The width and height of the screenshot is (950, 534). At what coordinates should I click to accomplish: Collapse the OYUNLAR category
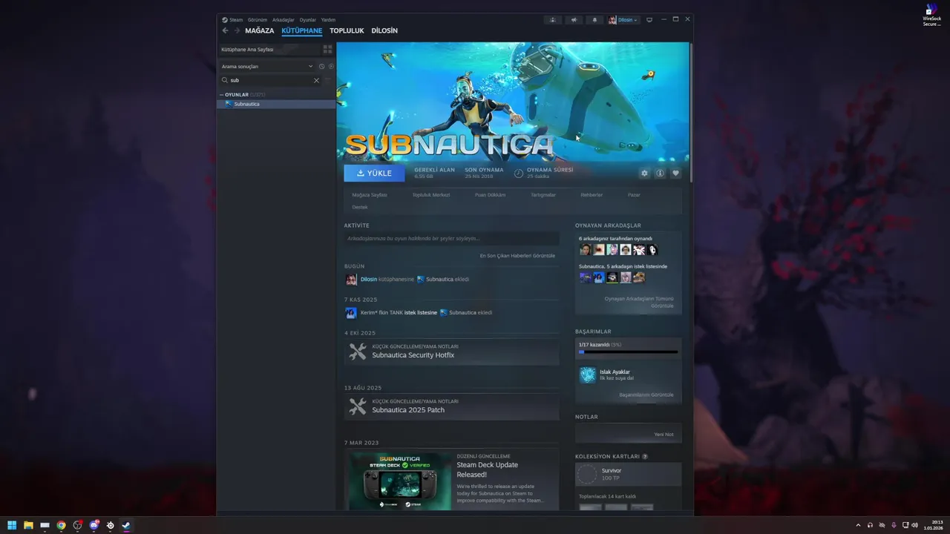tap(237, 95)
